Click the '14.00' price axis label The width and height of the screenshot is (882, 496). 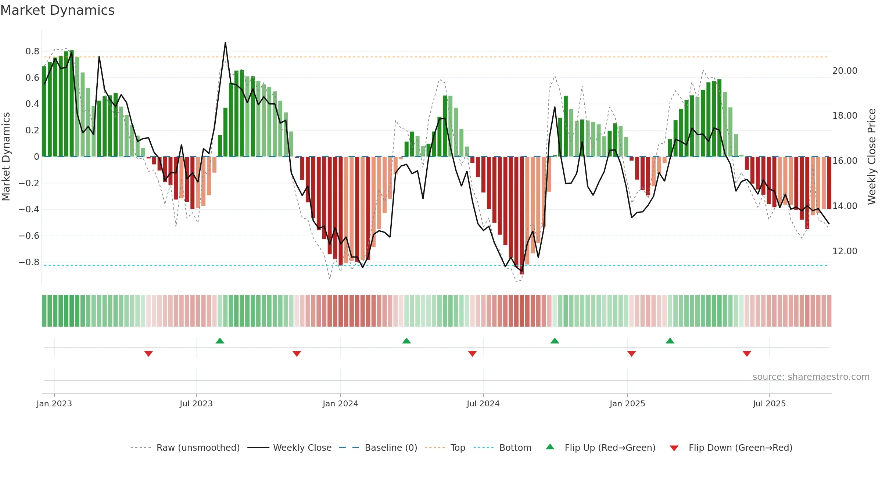click(x=845, y=206)
